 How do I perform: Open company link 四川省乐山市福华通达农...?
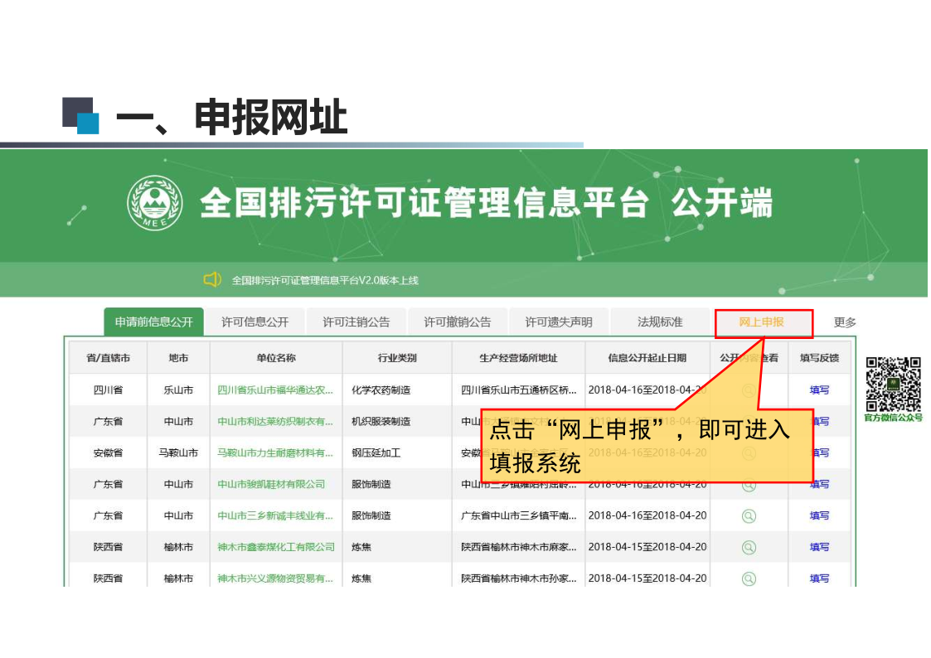[x=275, y=390]
